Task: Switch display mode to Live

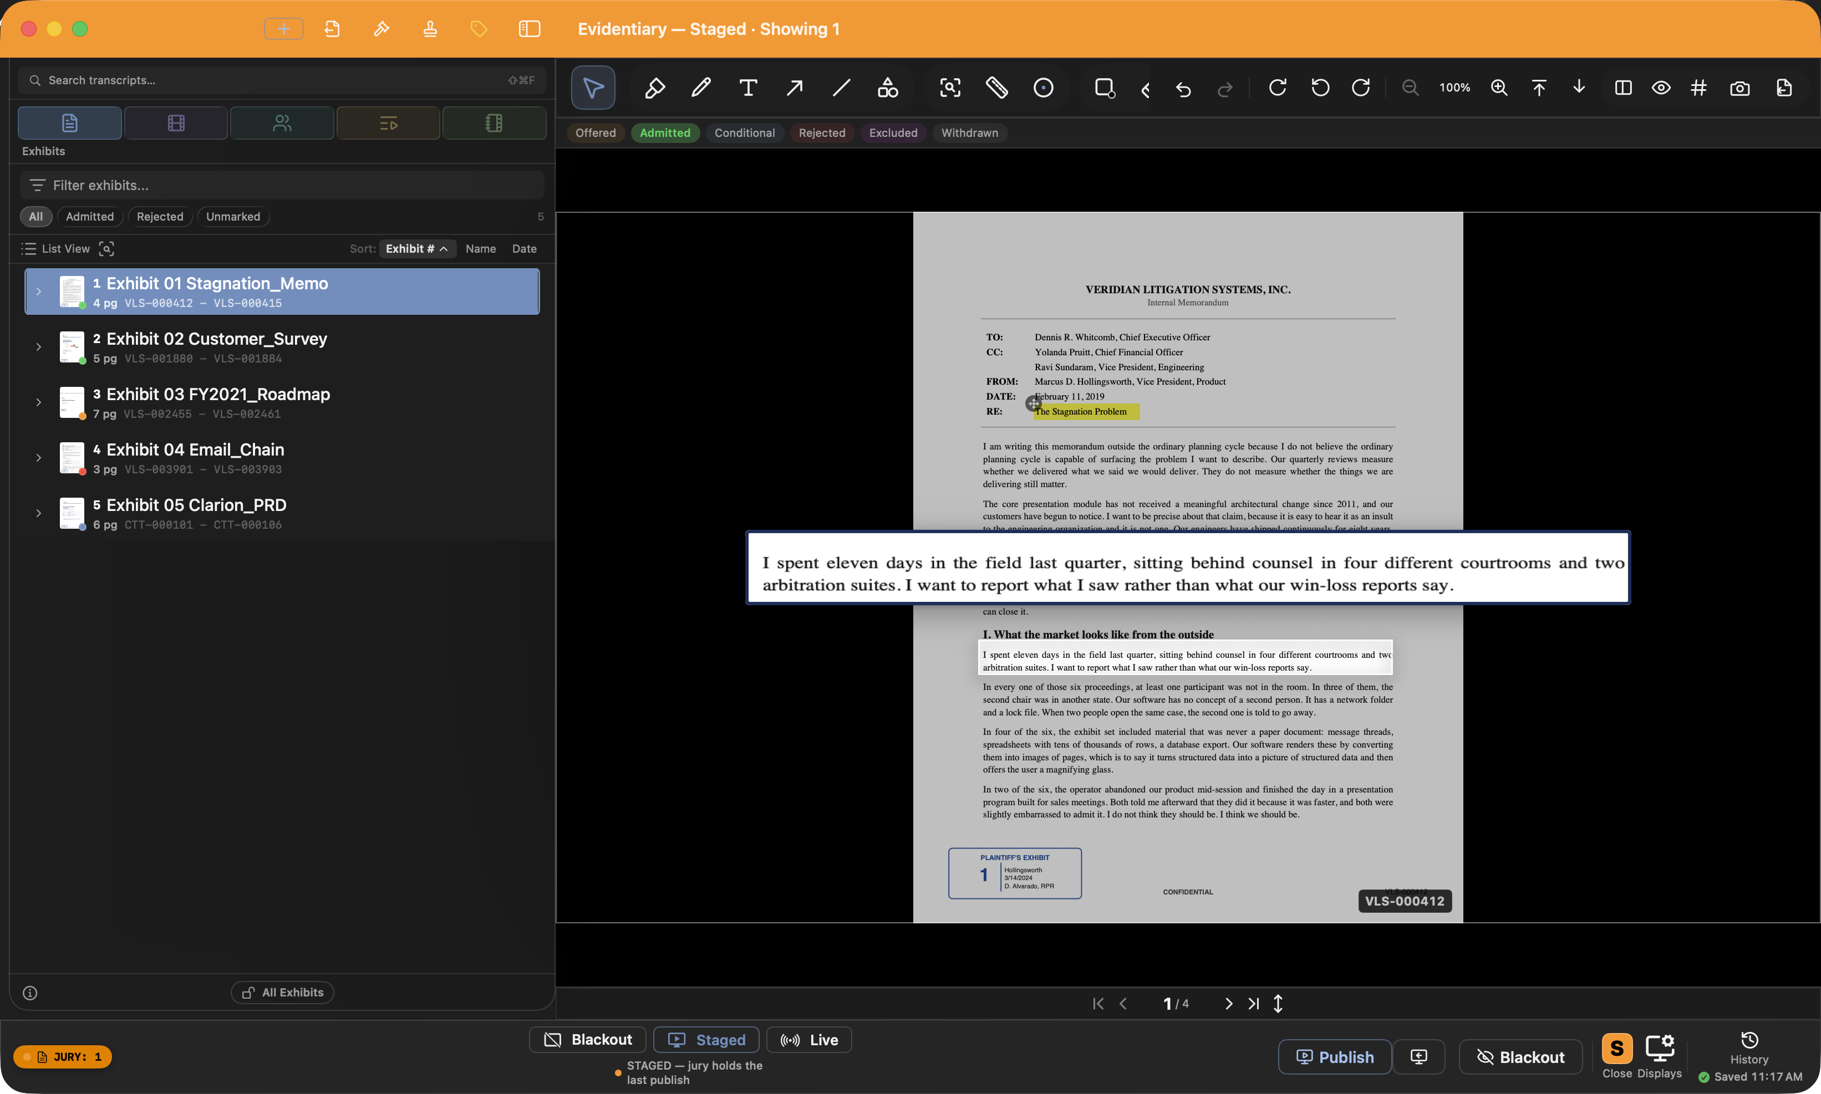Action: tap(809, 1040)
